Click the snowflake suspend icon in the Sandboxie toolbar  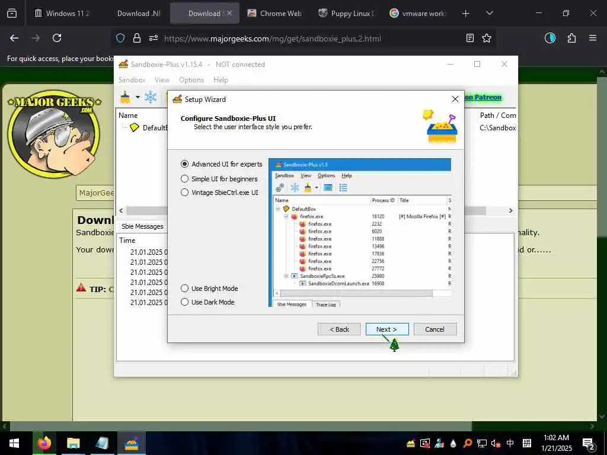(150, 97)
